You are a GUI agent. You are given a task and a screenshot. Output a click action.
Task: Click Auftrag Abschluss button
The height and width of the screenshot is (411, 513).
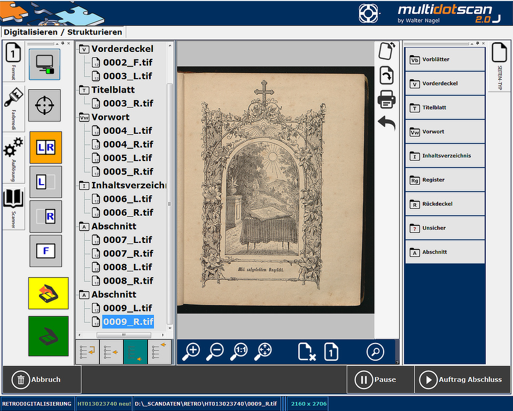(462, 379)
